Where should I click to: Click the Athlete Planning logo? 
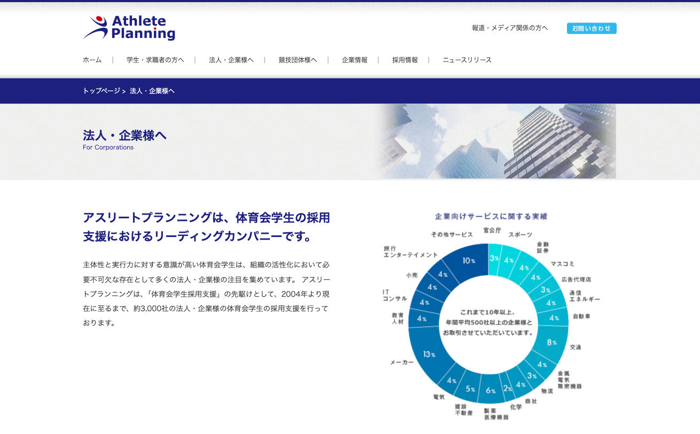pyautogui.click(x=129, y=28)
